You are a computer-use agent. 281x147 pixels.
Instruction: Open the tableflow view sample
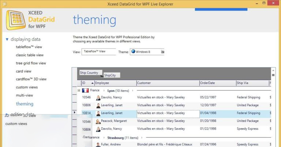point(29,47)
